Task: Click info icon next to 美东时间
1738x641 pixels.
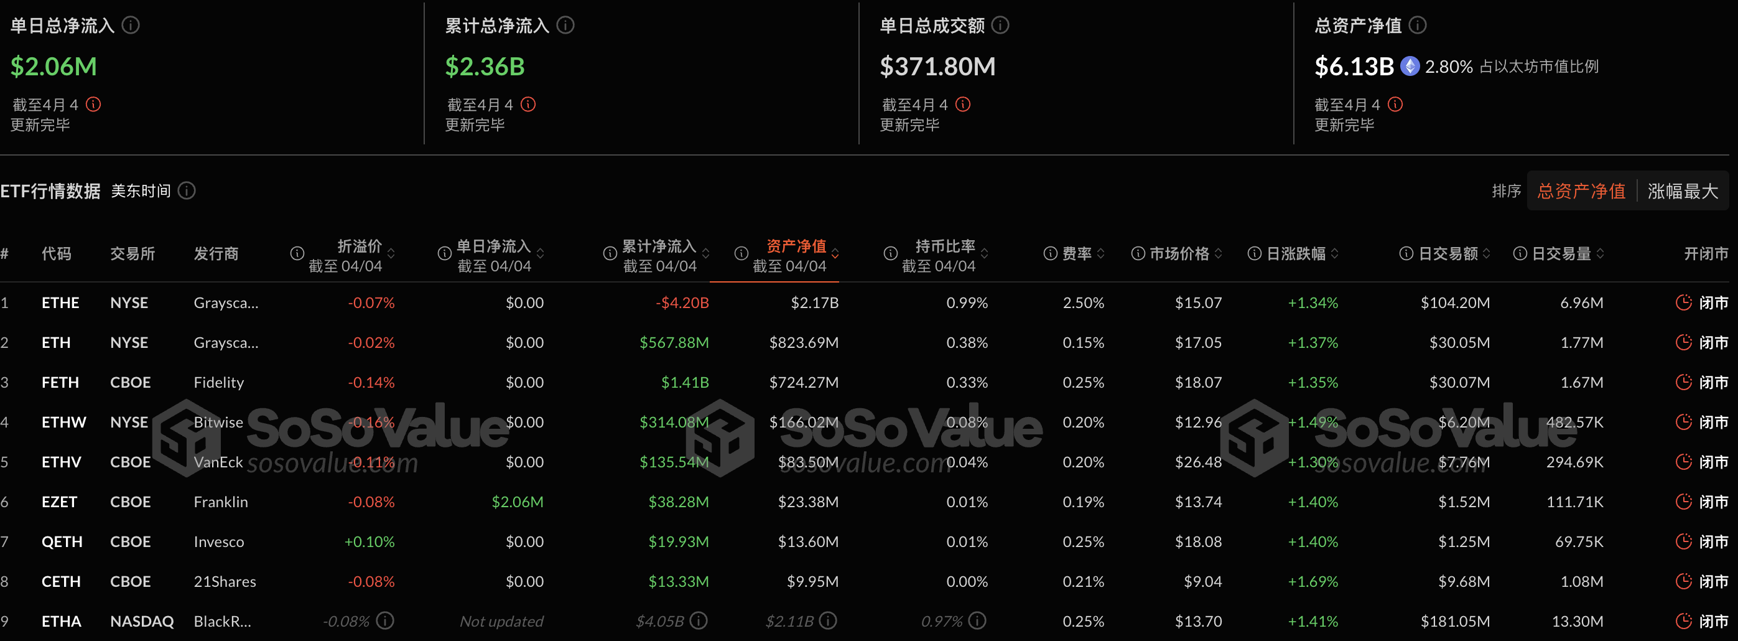Action: pos(187,191)
